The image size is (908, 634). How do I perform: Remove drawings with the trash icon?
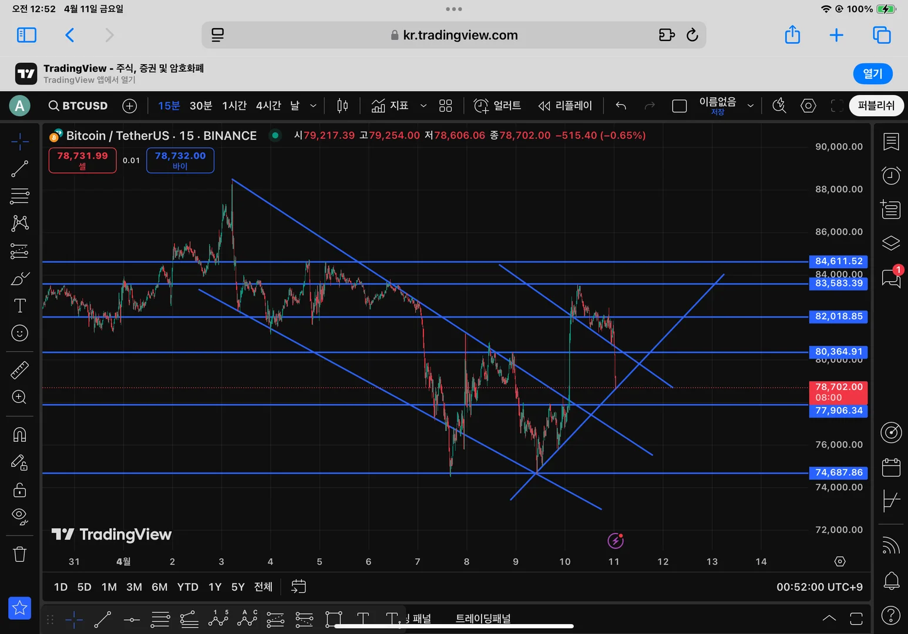click(x=19, y=554)
